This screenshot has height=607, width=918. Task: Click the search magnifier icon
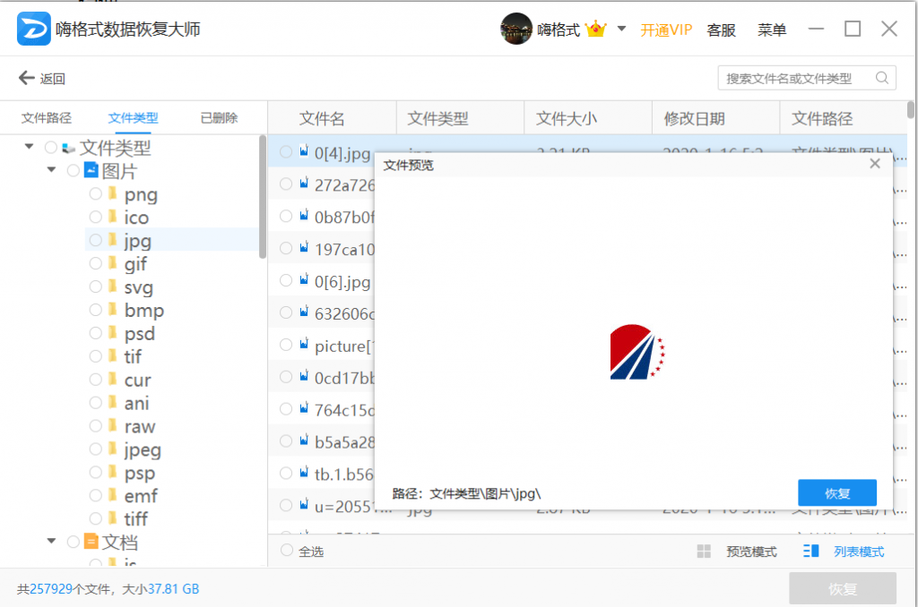coord(882,78)
